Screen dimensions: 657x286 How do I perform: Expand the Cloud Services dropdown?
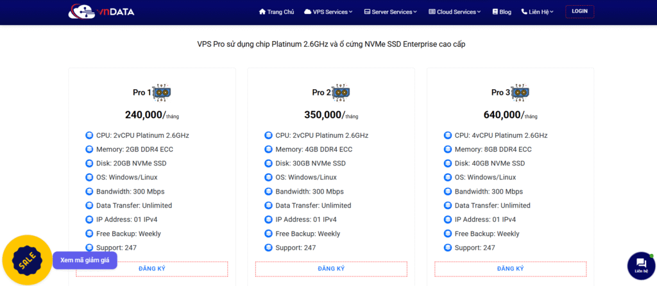pyautogui.click(x=454, y=12)
